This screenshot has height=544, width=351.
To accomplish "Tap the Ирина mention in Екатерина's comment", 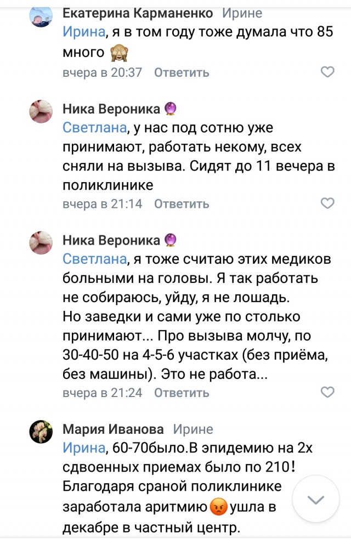I will tap(83, 32).
